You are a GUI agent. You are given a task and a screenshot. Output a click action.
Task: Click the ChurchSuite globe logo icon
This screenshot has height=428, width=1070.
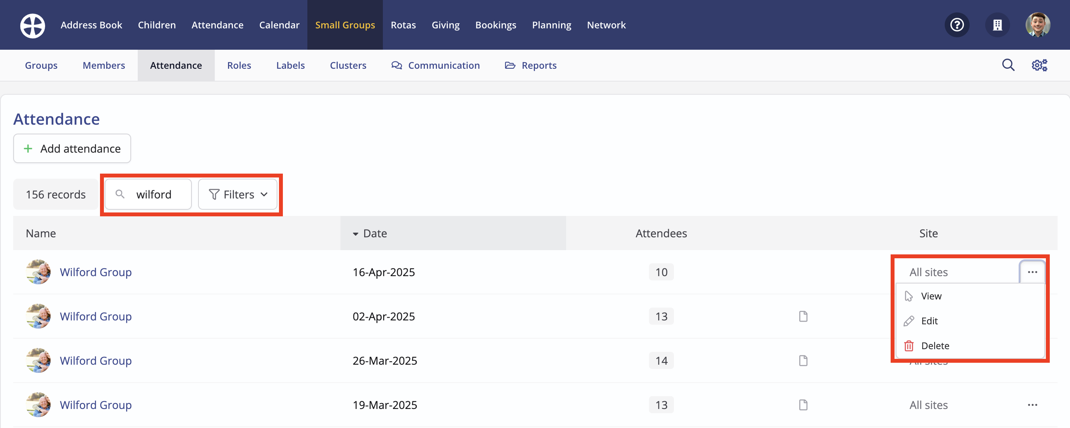click(32, 25)
